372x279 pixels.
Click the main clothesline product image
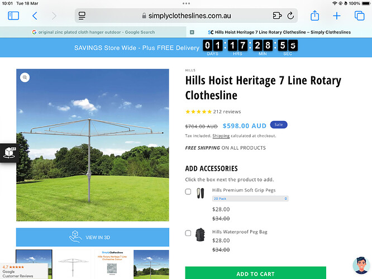(93, 145)
